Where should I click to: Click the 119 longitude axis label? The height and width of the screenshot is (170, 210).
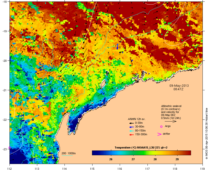click(202, 168)
